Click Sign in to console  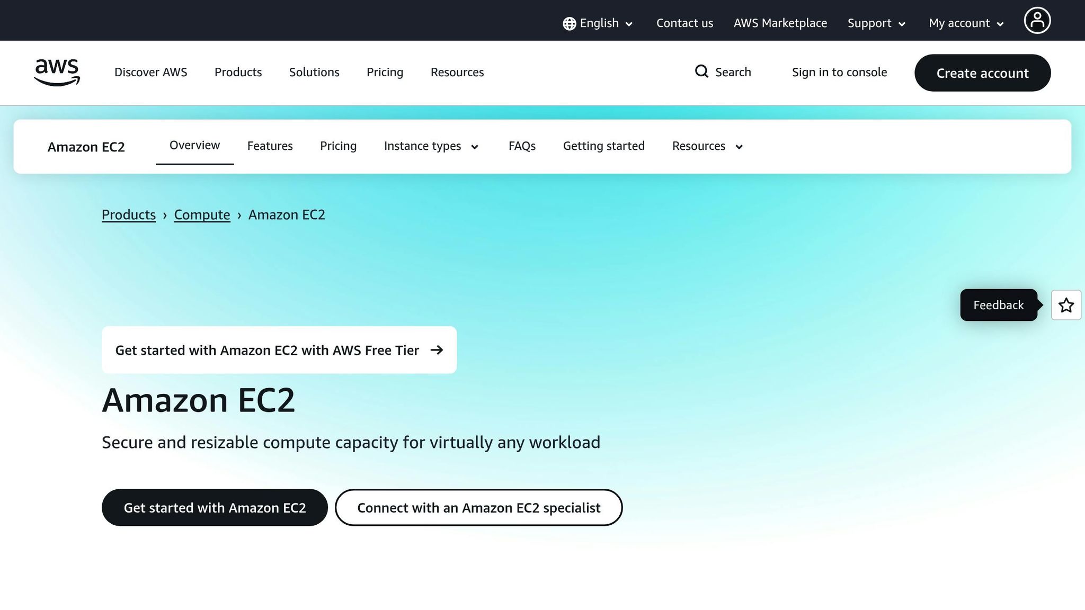839,72
